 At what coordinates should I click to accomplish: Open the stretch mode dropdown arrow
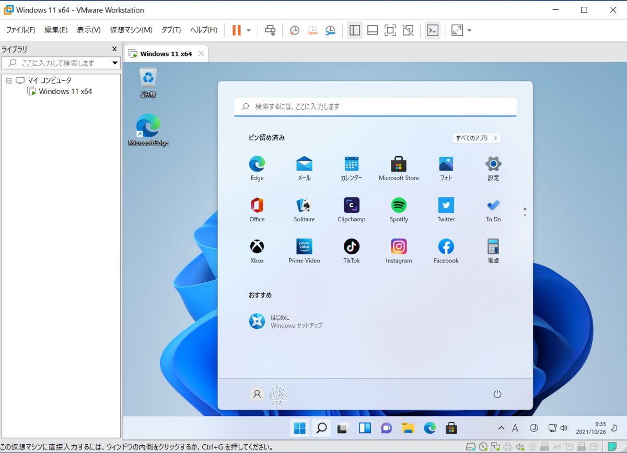(x=469, y=30)
